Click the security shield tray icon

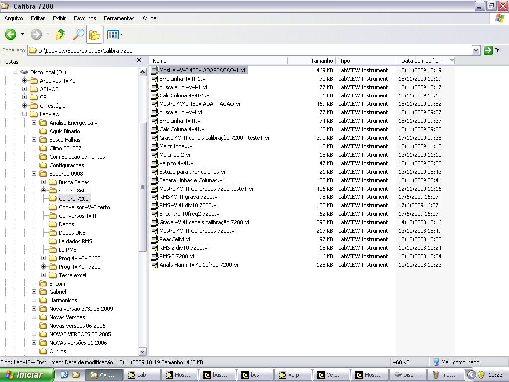(x=481, y=375)
